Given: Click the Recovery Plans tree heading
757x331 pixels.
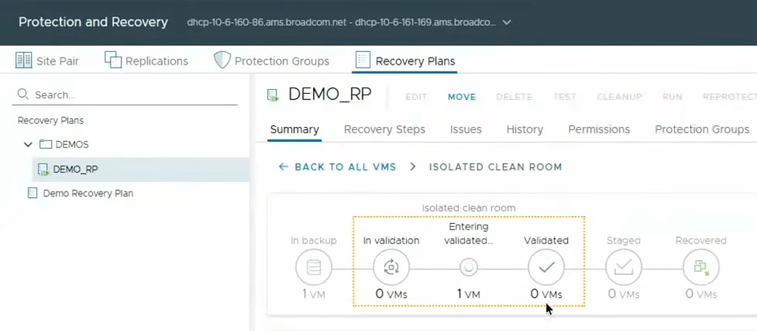Looking at the screenshot, I should click(x=50, y=120).
